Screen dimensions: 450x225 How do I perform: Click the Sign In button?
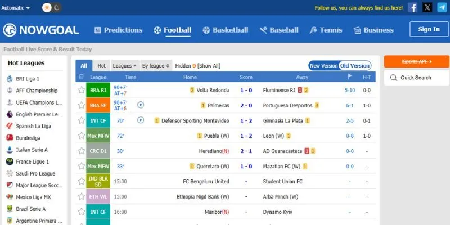tap(429, 30)
